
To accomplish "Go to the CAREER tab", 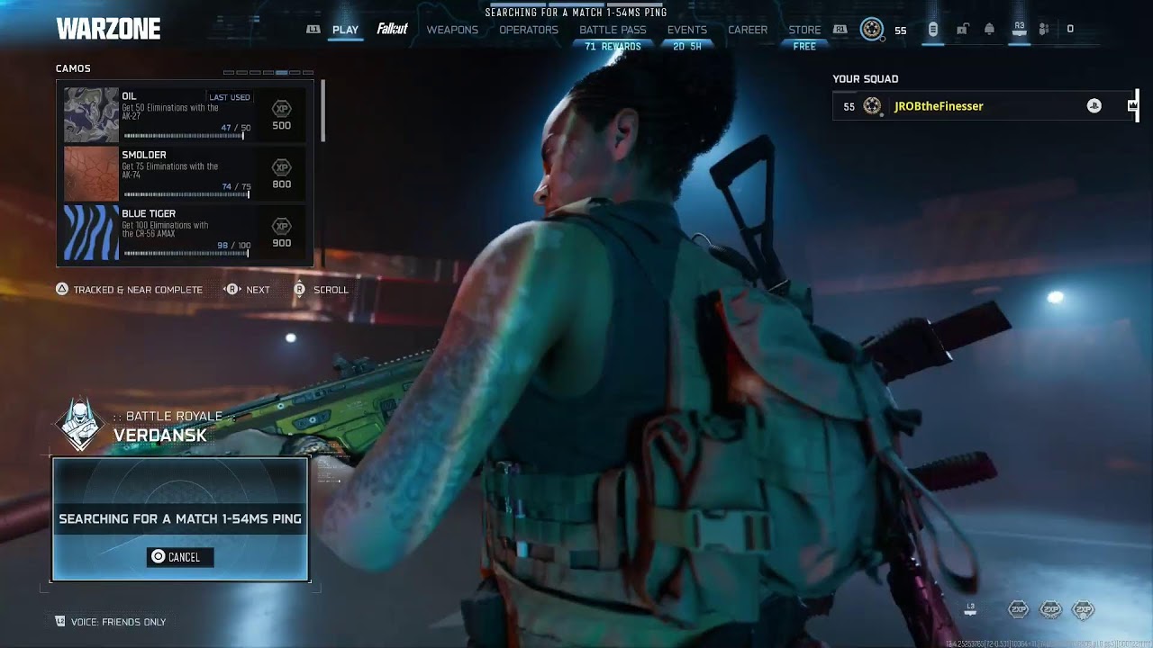I will 748,30.
